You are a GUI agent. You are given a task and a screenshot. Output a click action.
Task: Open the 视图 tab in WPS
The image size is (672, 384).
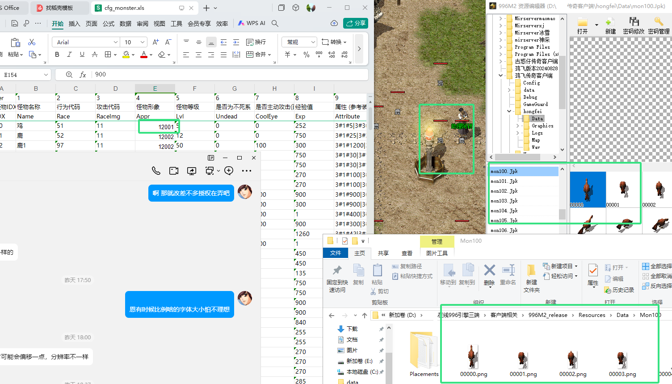click(160, 24)
